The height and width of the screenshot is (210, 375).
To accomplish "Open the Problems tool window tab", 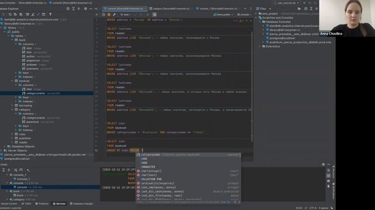I will (42, 204).
